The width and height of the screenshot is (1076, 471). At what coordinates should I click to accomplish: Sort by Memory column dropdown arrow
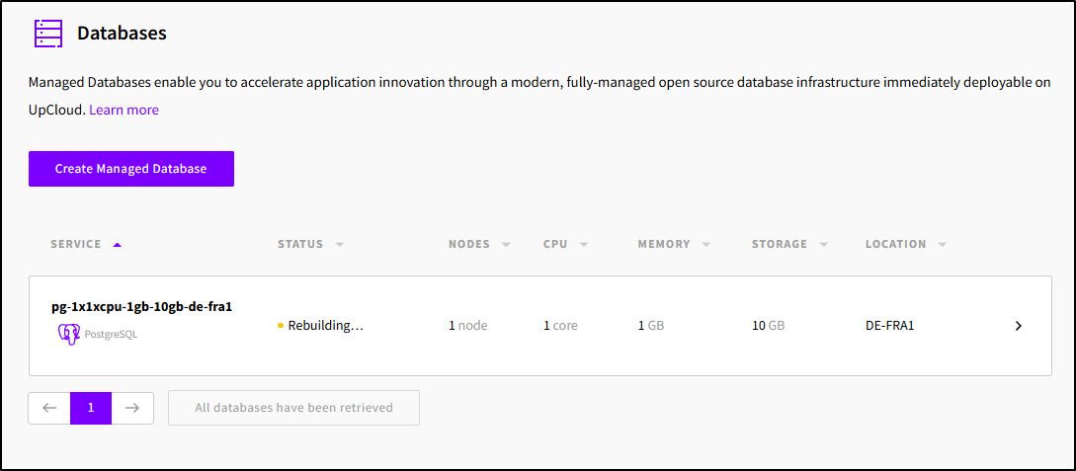click(x=706, y=245)
